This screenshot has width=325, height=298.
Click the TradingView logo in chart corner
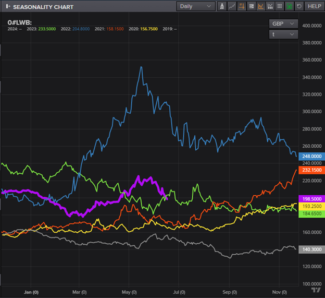[315, 290]
